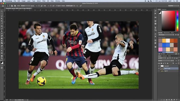This screenshot has height=101, width=180.
Task: Switch to the Adjustments tab
Action: click(166, 33)
